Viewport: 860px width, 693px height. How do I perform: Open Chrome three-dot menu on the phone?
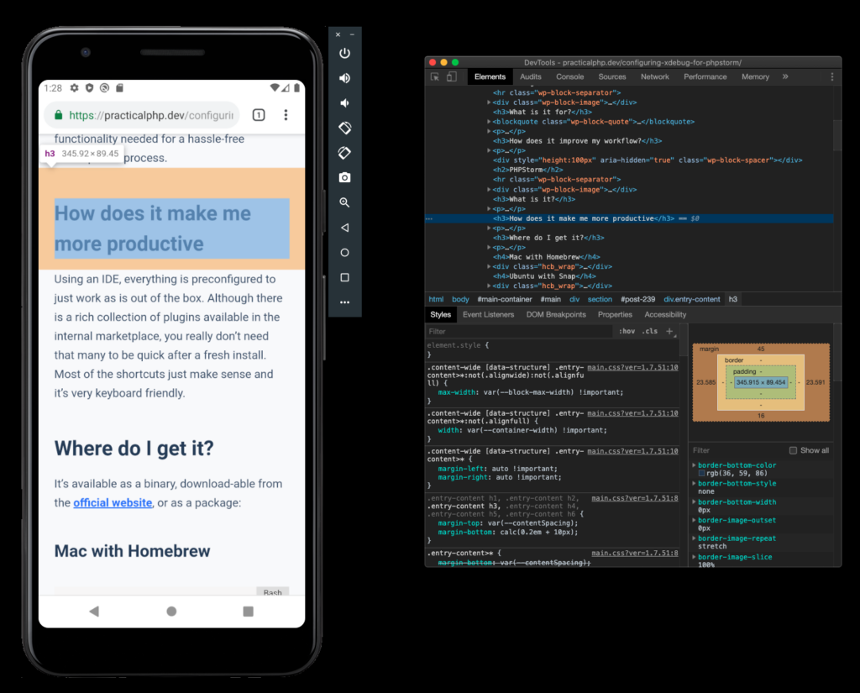[x=286, y=115]
